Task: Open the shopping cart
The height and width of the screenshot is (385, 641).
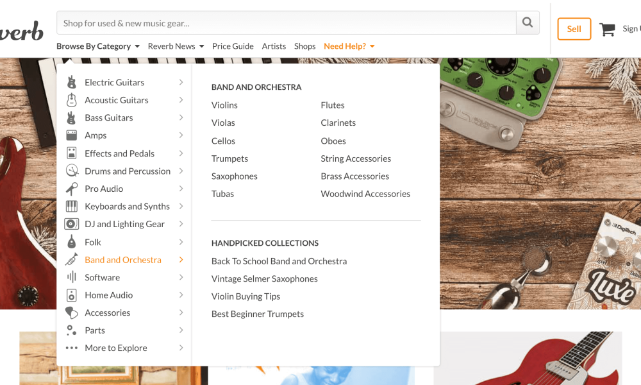Action: 607,29
